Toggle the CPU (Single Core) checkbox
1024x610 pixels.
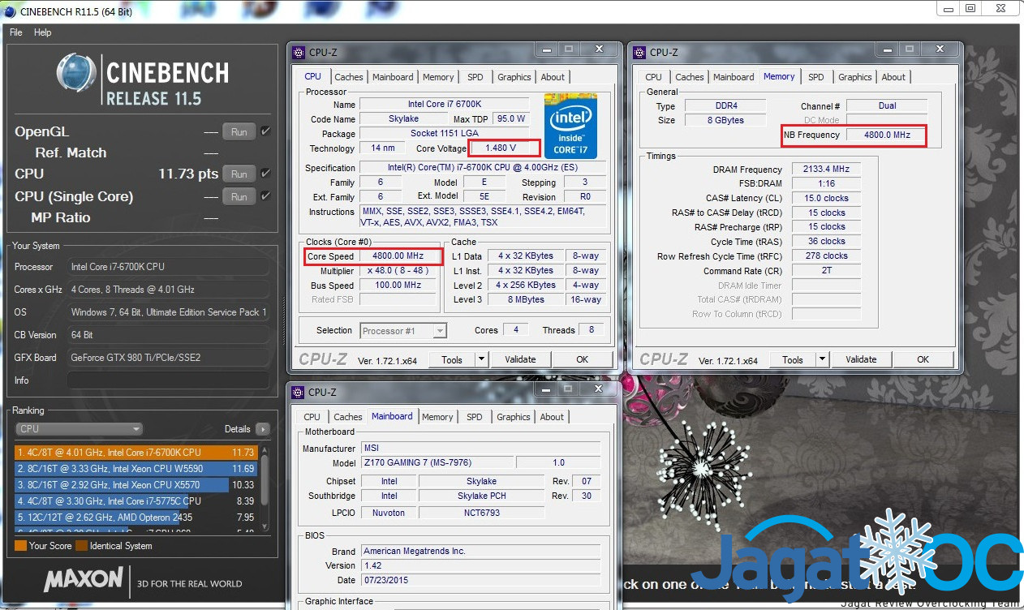tap(265, 196)
